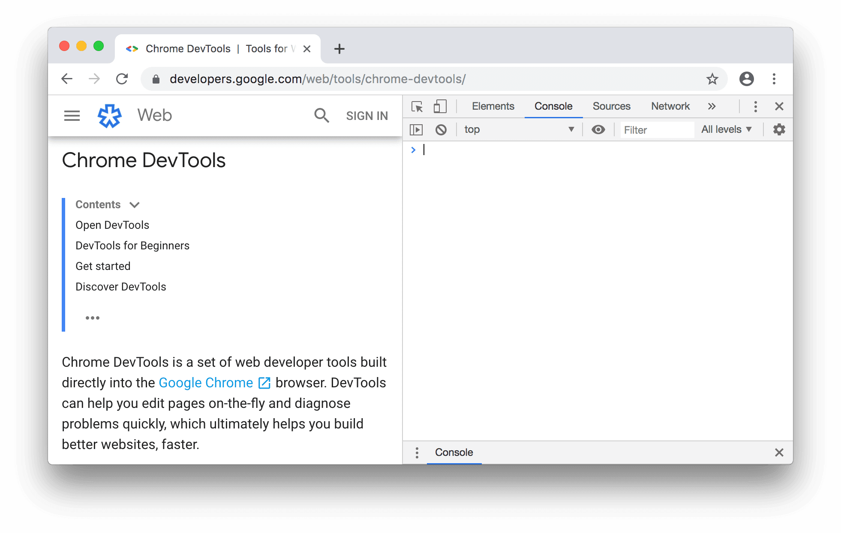Click the More Tools overflow icon
The height and width of the screenshot is (533, 841).
[710, 105]
